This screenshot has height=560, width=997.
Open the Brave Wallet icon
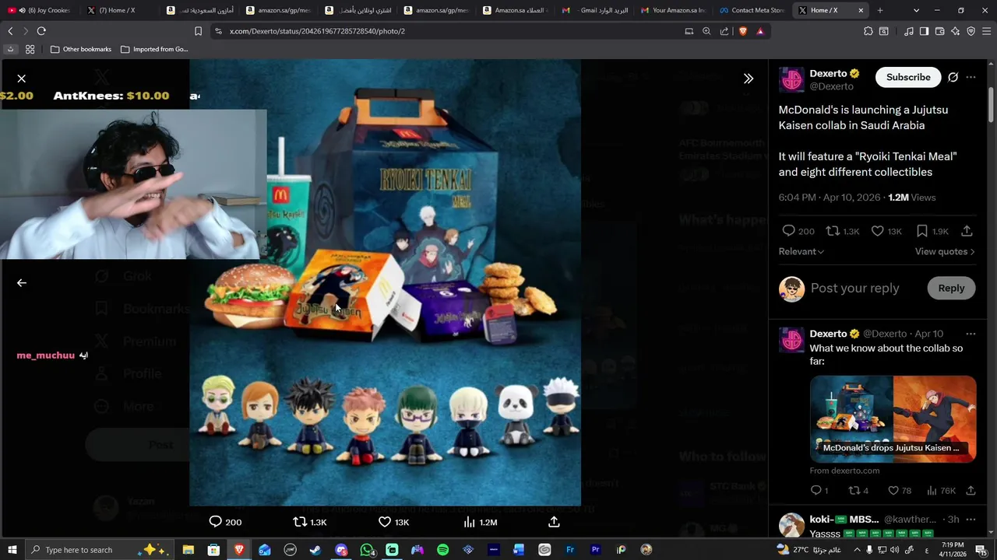pyautogui.click(x=940, y=31)
